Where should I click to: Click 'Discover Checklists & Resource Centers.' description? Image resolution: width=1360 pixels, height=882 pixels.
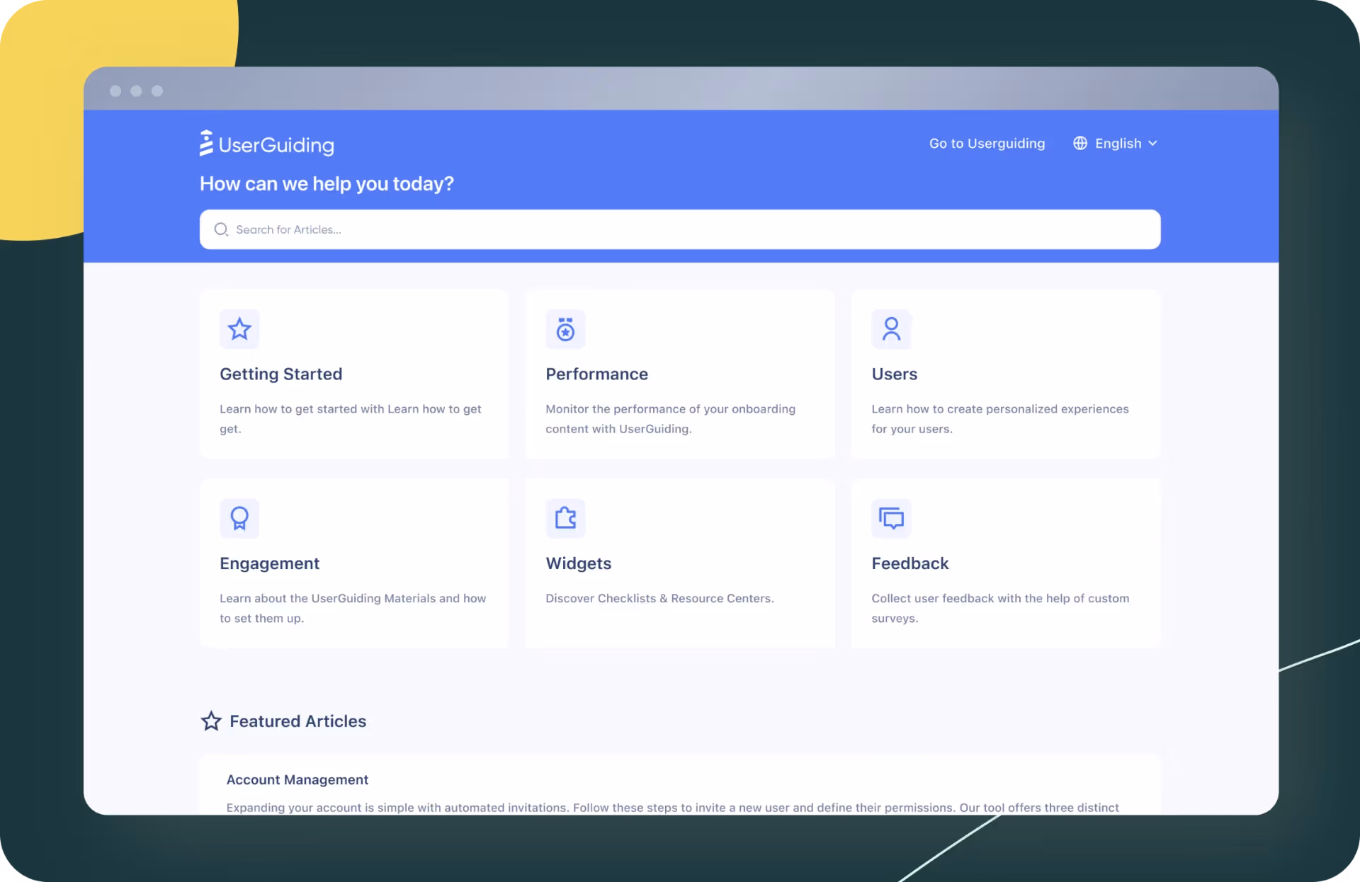click(x=659, y=598)
